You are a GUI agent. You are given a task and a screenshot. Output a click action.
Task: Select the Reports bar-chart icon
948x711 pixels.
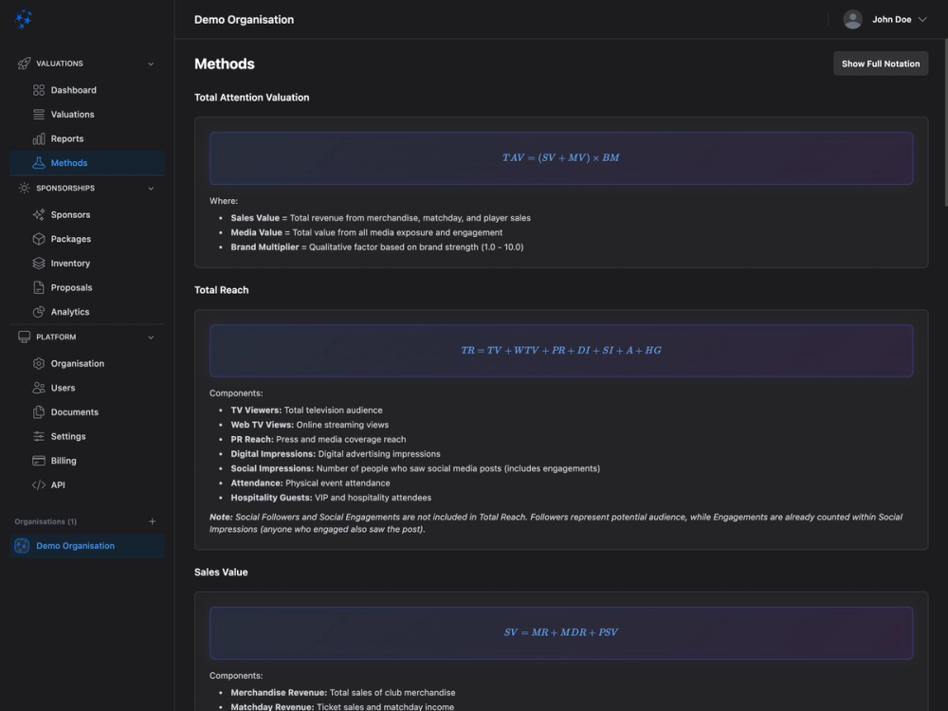point(37,138)
